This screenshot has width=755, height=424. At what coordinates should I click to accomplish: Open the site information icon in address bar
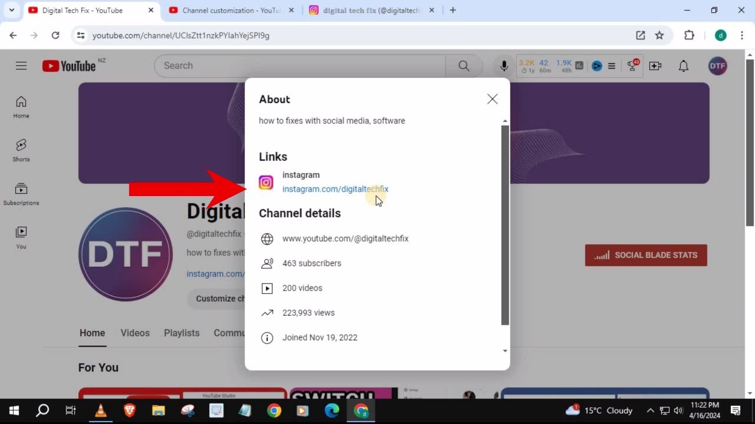[x=81, y=35]
